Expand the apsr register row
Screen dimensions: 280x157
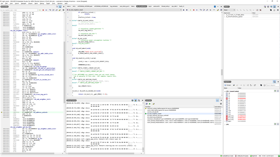point(225,121)
